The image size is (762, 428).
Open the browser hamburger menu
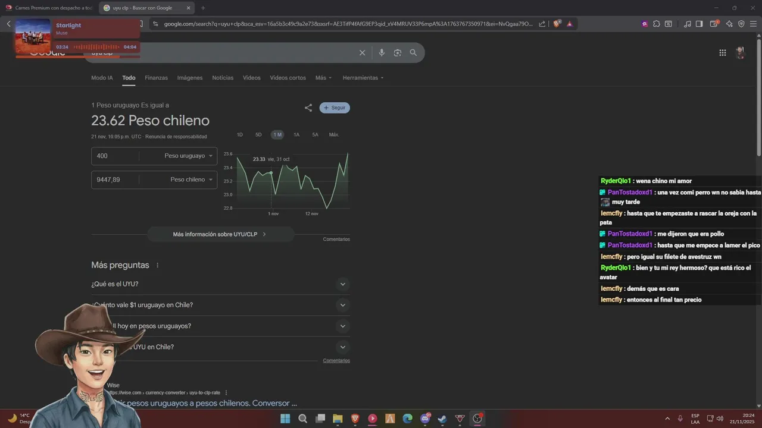point(753,24)
